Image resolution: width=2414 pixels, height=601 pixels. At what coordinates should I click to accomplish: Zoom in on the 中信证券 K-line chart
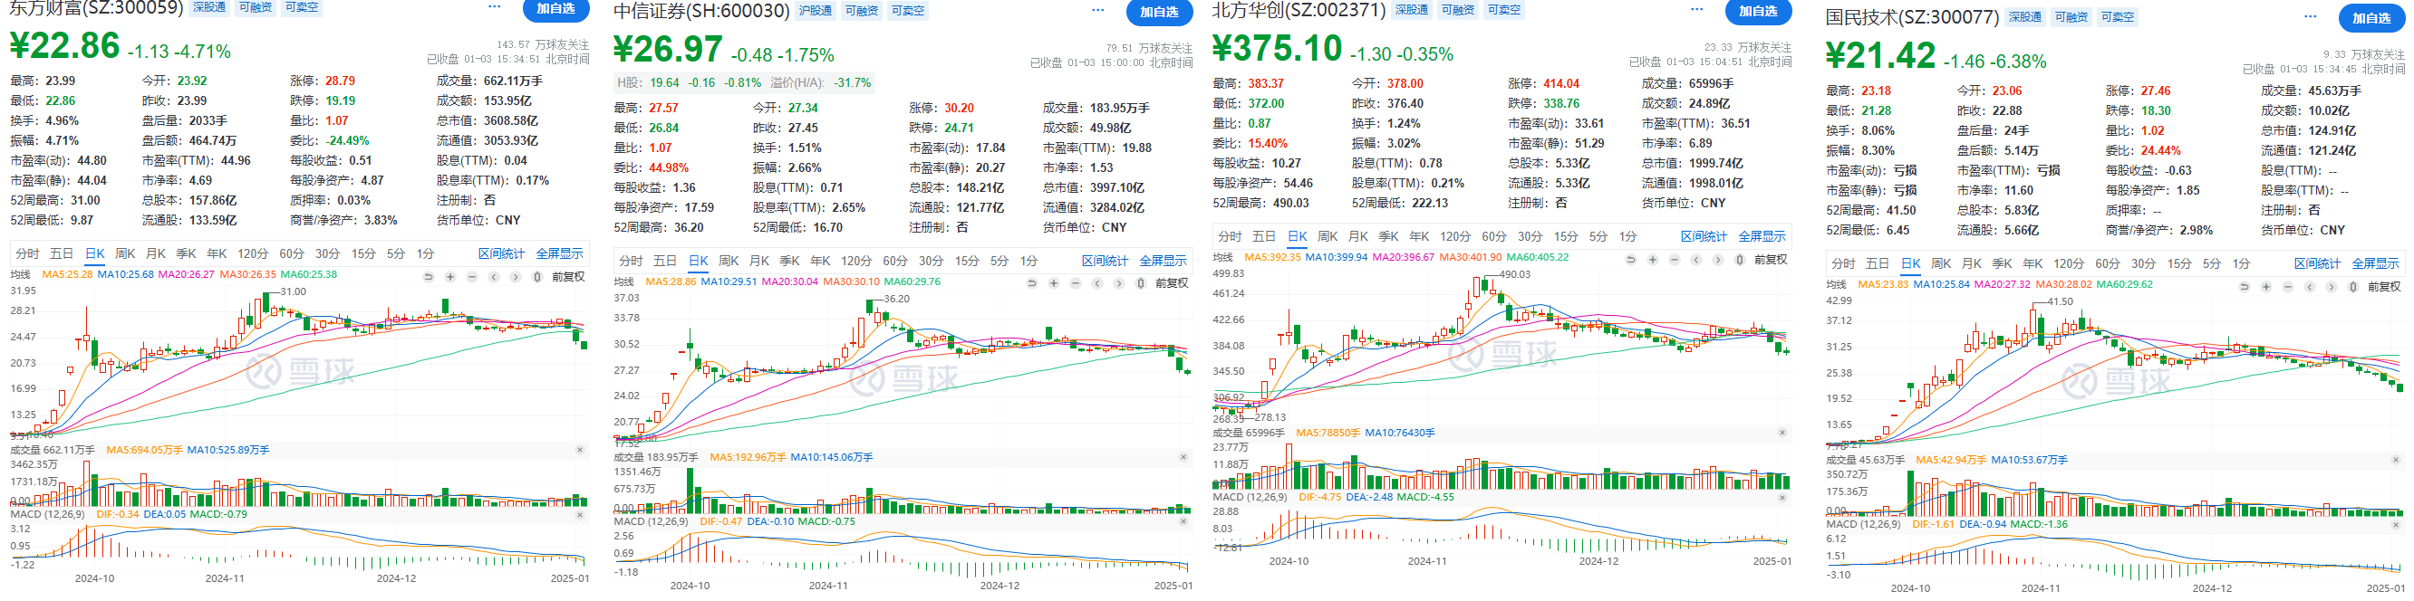coord(1053,283)
